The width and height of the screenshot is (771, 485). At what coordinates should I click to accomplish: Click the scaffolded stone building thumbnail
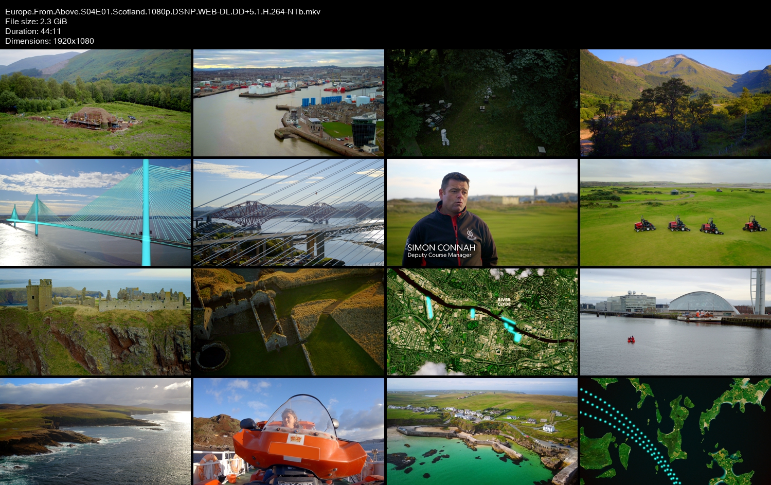95,103
